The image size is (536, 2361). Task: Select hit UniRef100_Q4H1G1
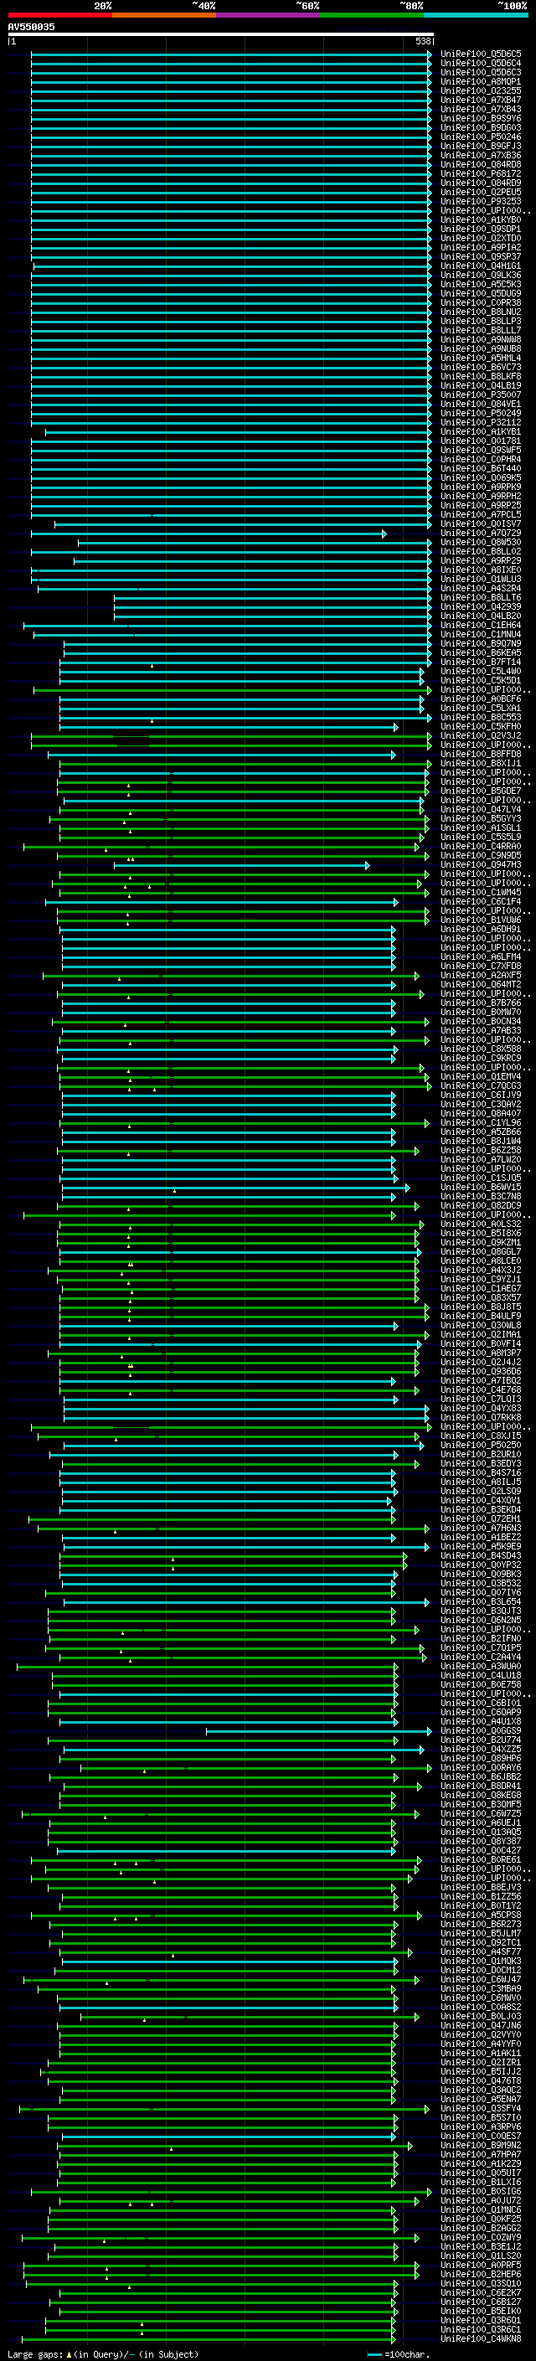point(481,265)
